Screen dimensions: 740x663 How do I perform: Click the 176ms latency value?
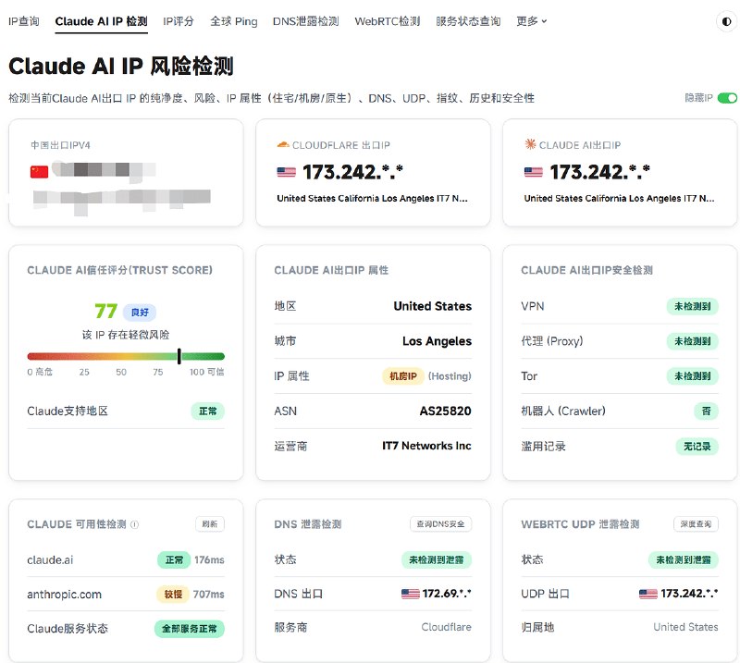click(209, 559)
